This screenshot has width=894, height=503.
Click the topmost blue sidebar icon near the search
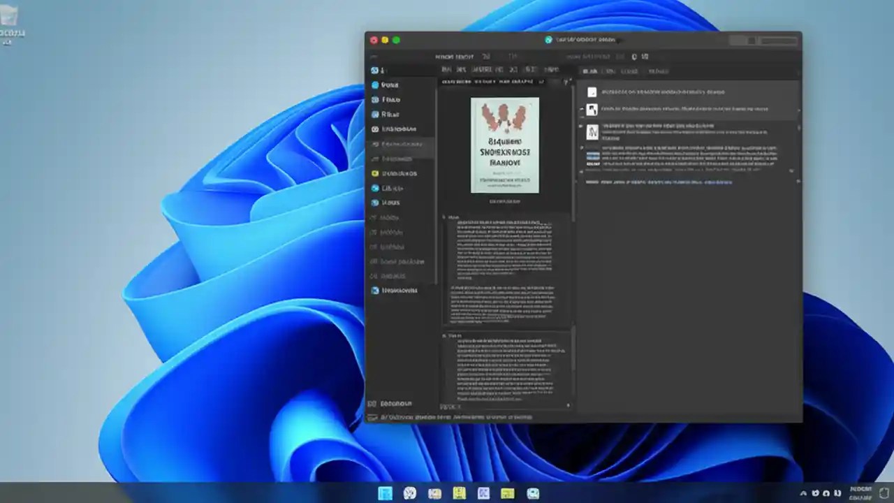[x=375, y=70]
